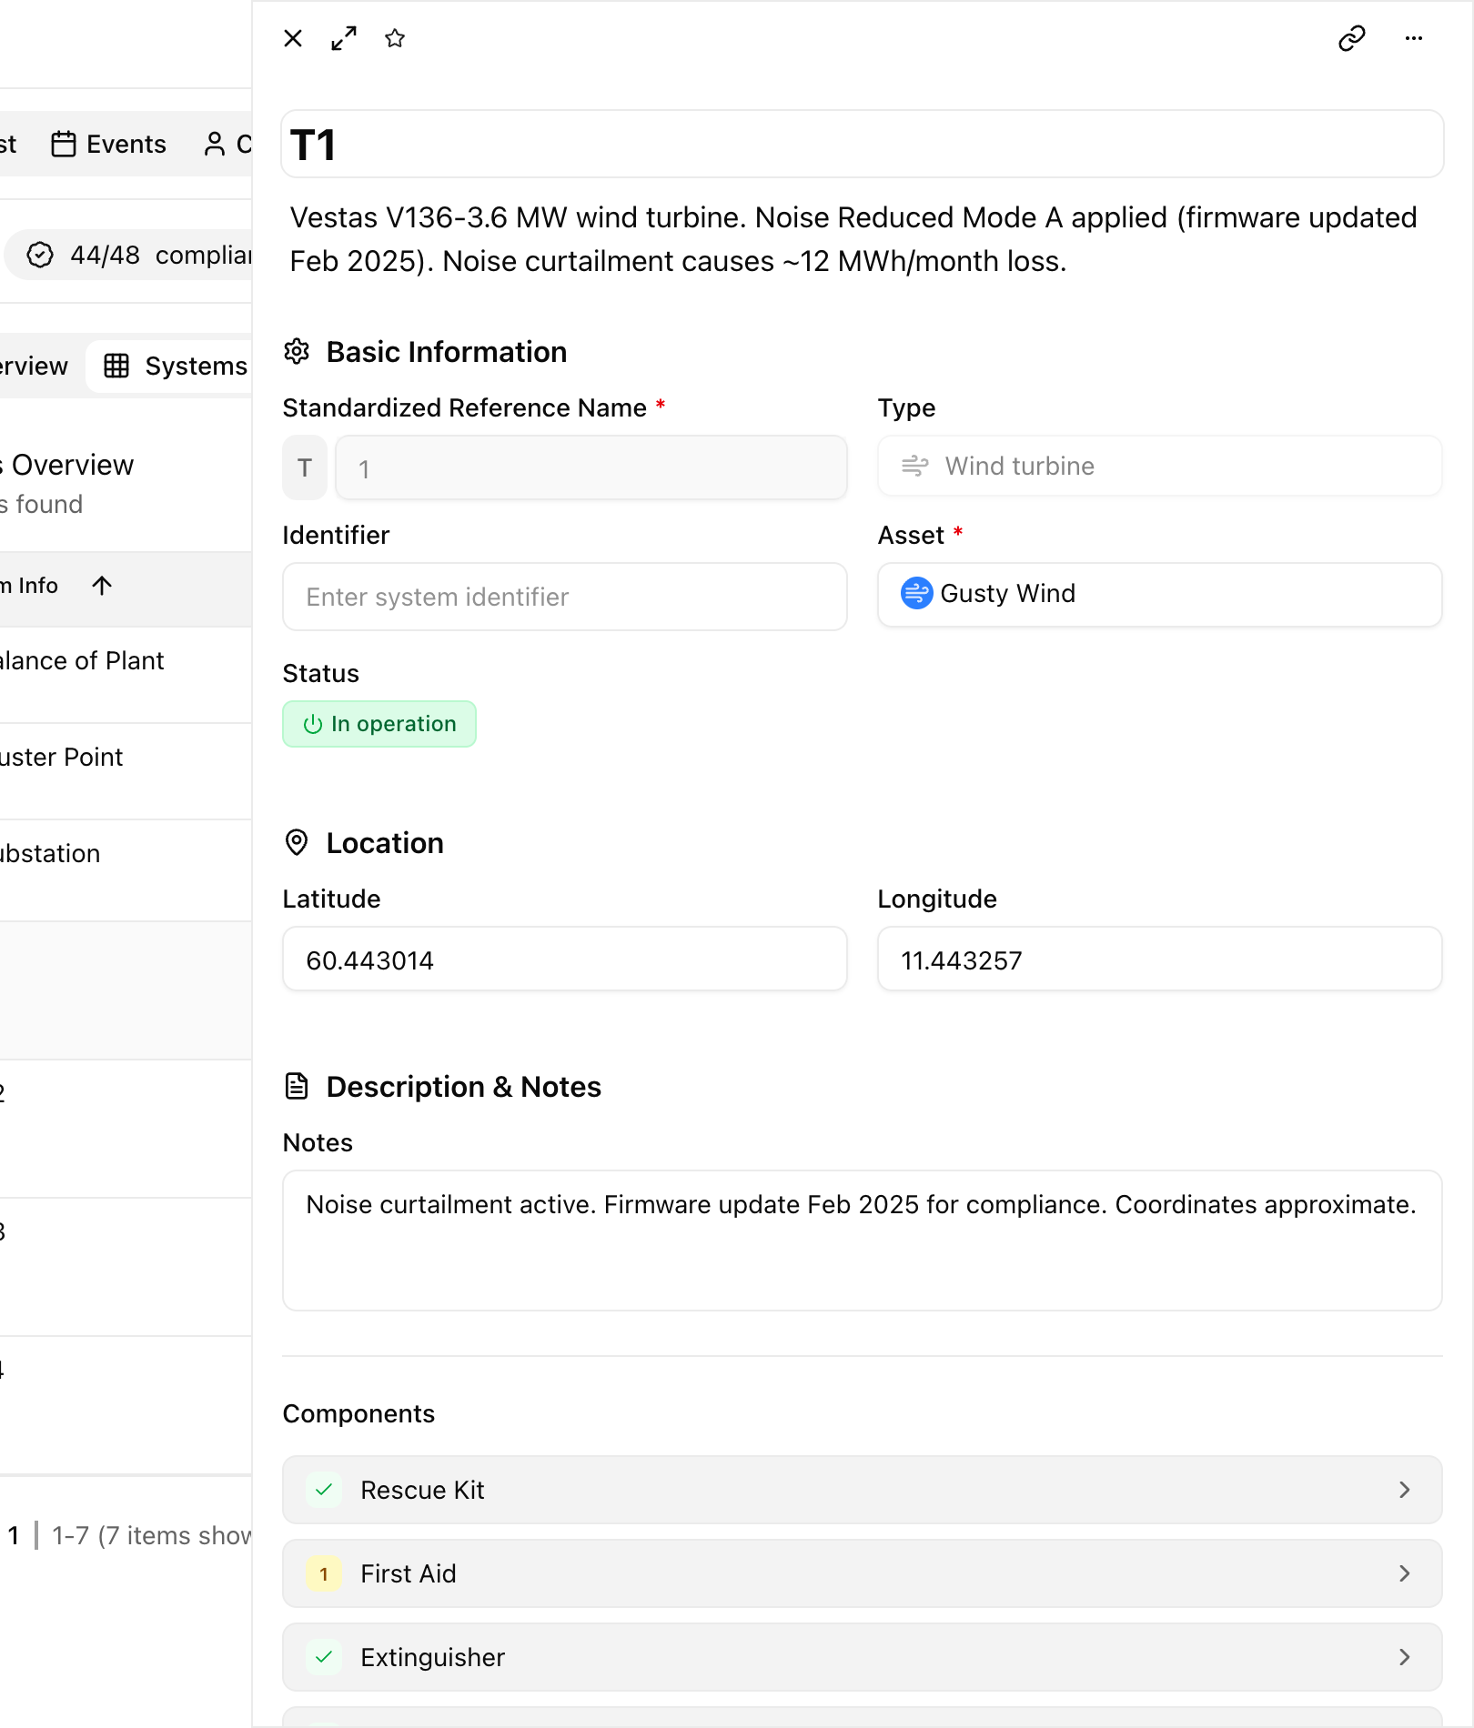Close the T1 detail panel
The image size is (1474, 1728).
293,38
